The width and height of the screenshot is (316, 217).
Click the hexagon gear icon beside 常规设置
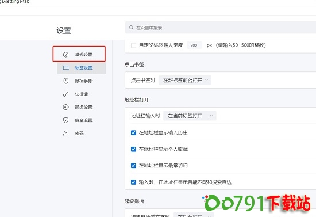click(x=65, y=55)
